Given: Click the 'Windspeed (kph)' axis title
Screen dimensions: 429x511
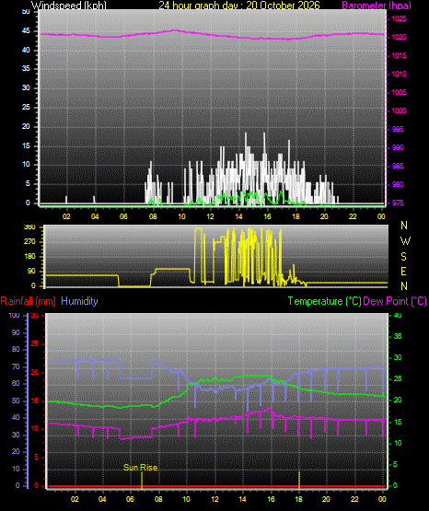Looking at the screenshot, I should 69,5.
